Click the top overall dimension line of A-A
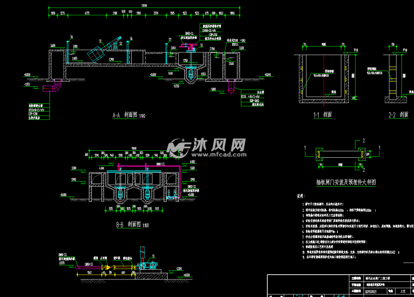The image size is (414, 297). pos(144,8)
